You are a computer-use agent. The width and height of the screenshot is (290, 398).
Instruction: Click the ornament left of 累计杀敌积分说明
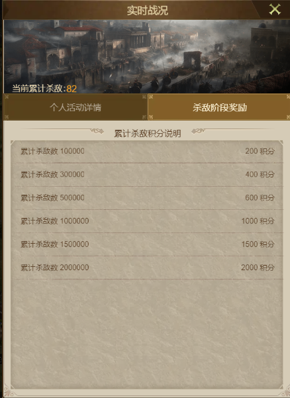point(97,131)
